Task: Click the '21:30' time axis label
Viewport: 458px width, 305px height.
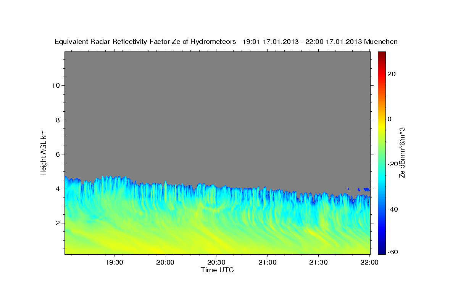Action: click(318, 262)
